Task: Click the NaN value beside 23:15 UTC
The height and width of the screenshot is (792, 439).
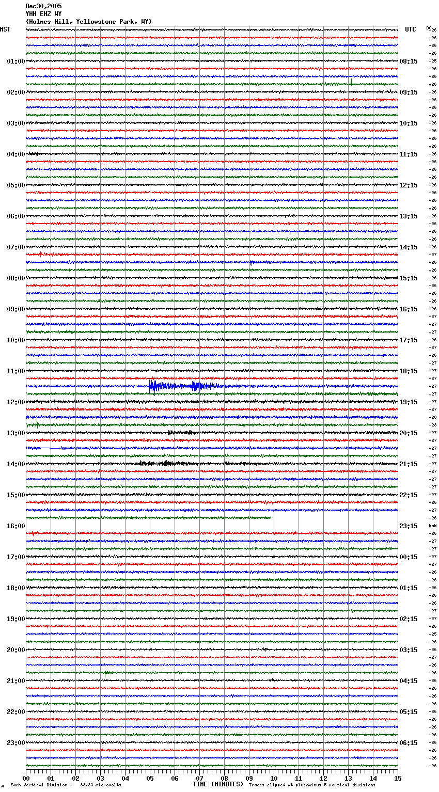Action: [x=433, y=526]
